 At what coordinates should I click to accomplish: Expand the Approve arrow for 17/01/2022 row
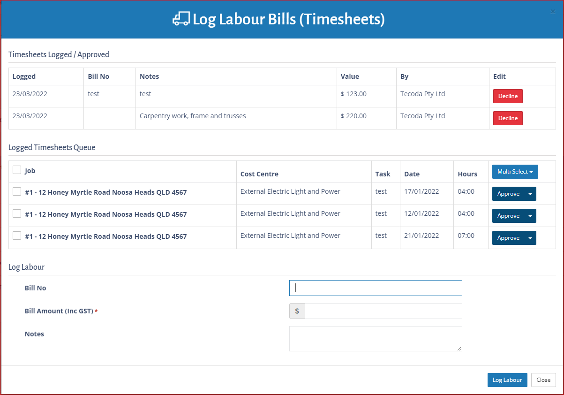pos(530,194)
